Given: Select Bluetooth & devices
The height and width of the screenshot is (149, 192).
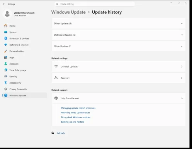Looking at the screenshot, I should 24,38.
